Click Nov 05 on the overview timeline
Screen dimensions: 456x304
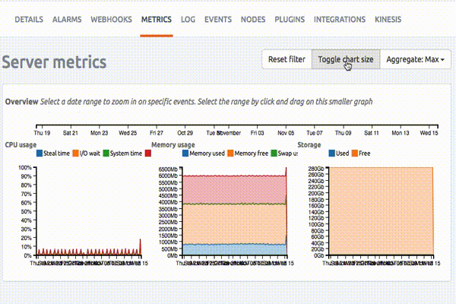click(x=286, y=131)
